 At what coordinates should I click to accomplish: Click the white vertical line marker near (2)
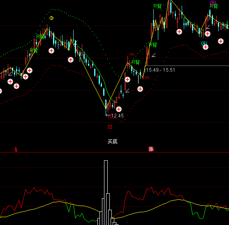tap(138, 80)
